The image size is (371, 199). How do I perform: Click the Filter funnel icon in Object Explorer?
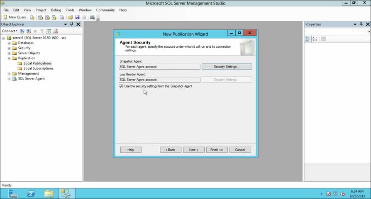coord(42,31)
